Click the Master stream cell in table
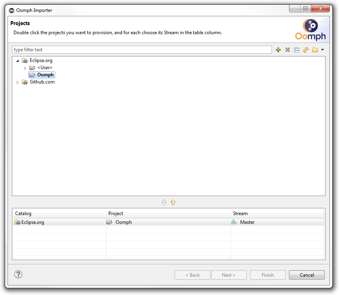The height and width of the screenshot is (295, 339). pos(247,222)
